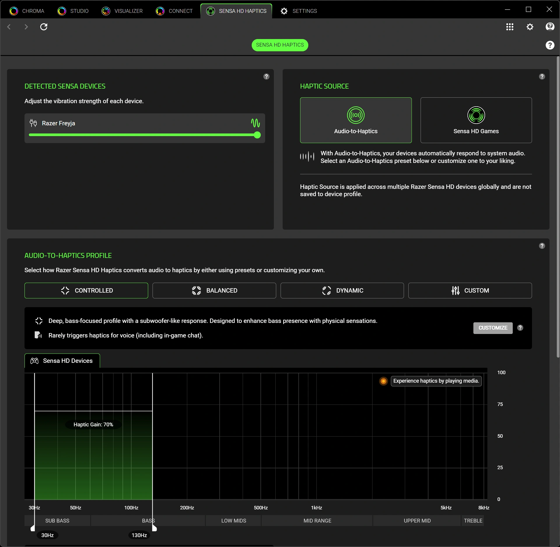Viewport: 560px width, 547px height.
Task: Open help for Haptic Source panel
Action: [x=542, y=76]
